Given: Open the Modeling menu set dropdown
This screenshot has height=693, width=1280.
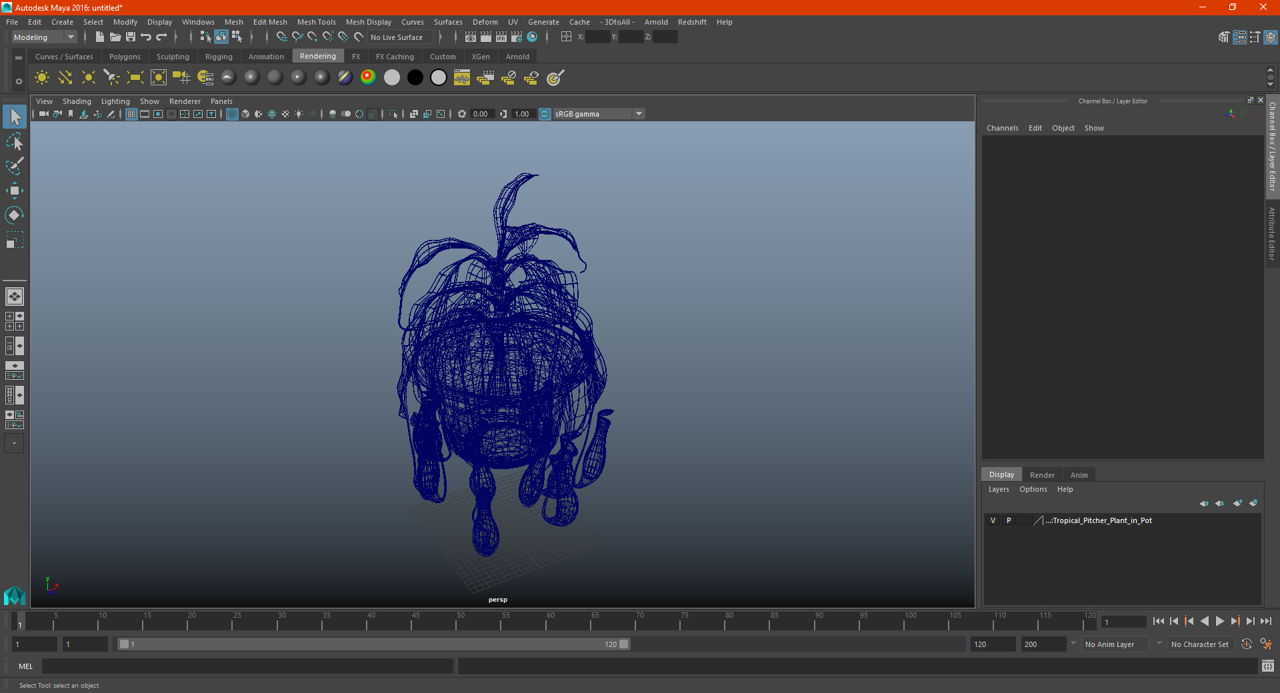Looking at the screenshot, I should 44,37.
